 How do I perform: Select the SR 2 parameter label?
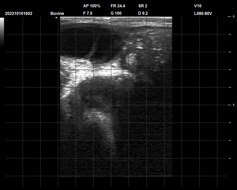tap(143, 6)
